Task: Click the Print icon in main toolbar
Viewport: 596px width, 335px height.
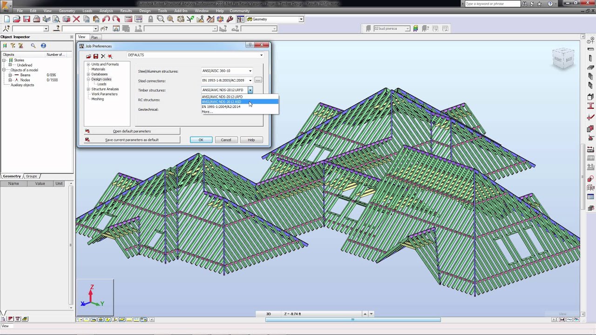Action: point(36,19)
